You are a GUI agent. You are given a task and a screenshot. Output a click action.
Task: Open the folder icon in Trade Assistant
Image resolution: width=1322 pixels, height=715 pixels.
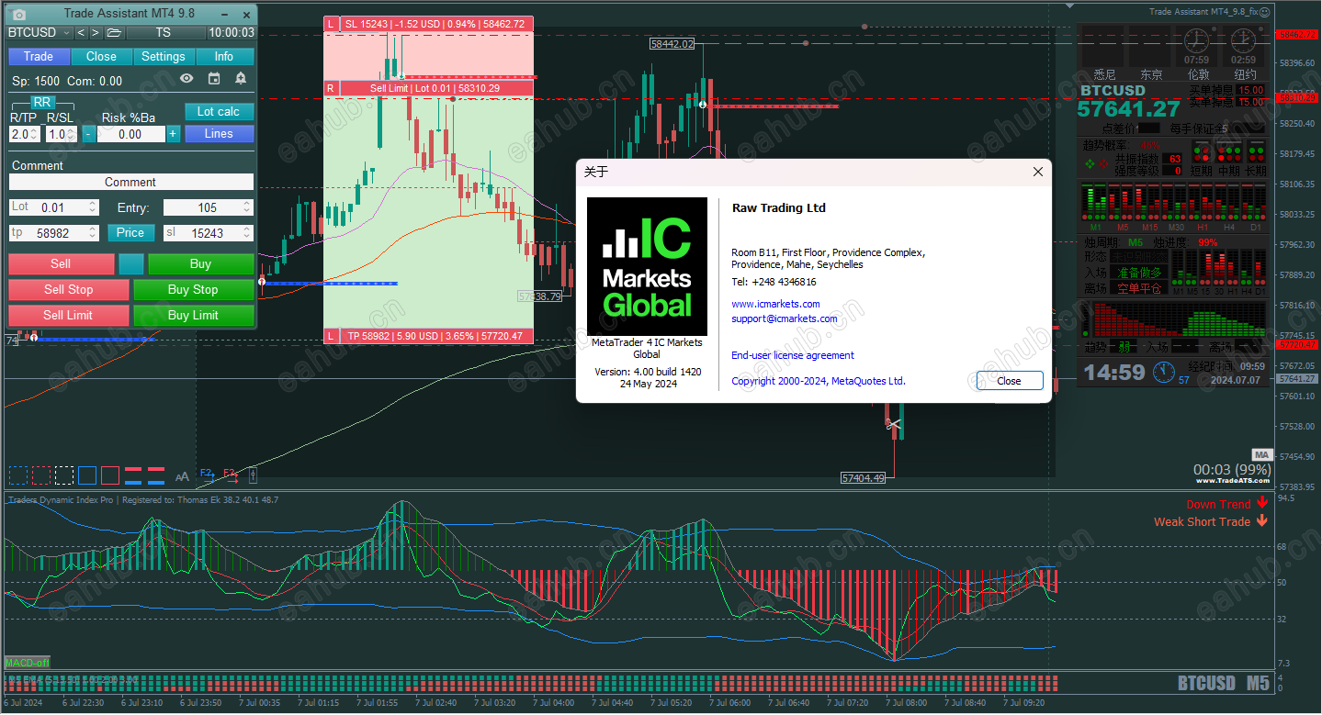click(x=114, y=33)
